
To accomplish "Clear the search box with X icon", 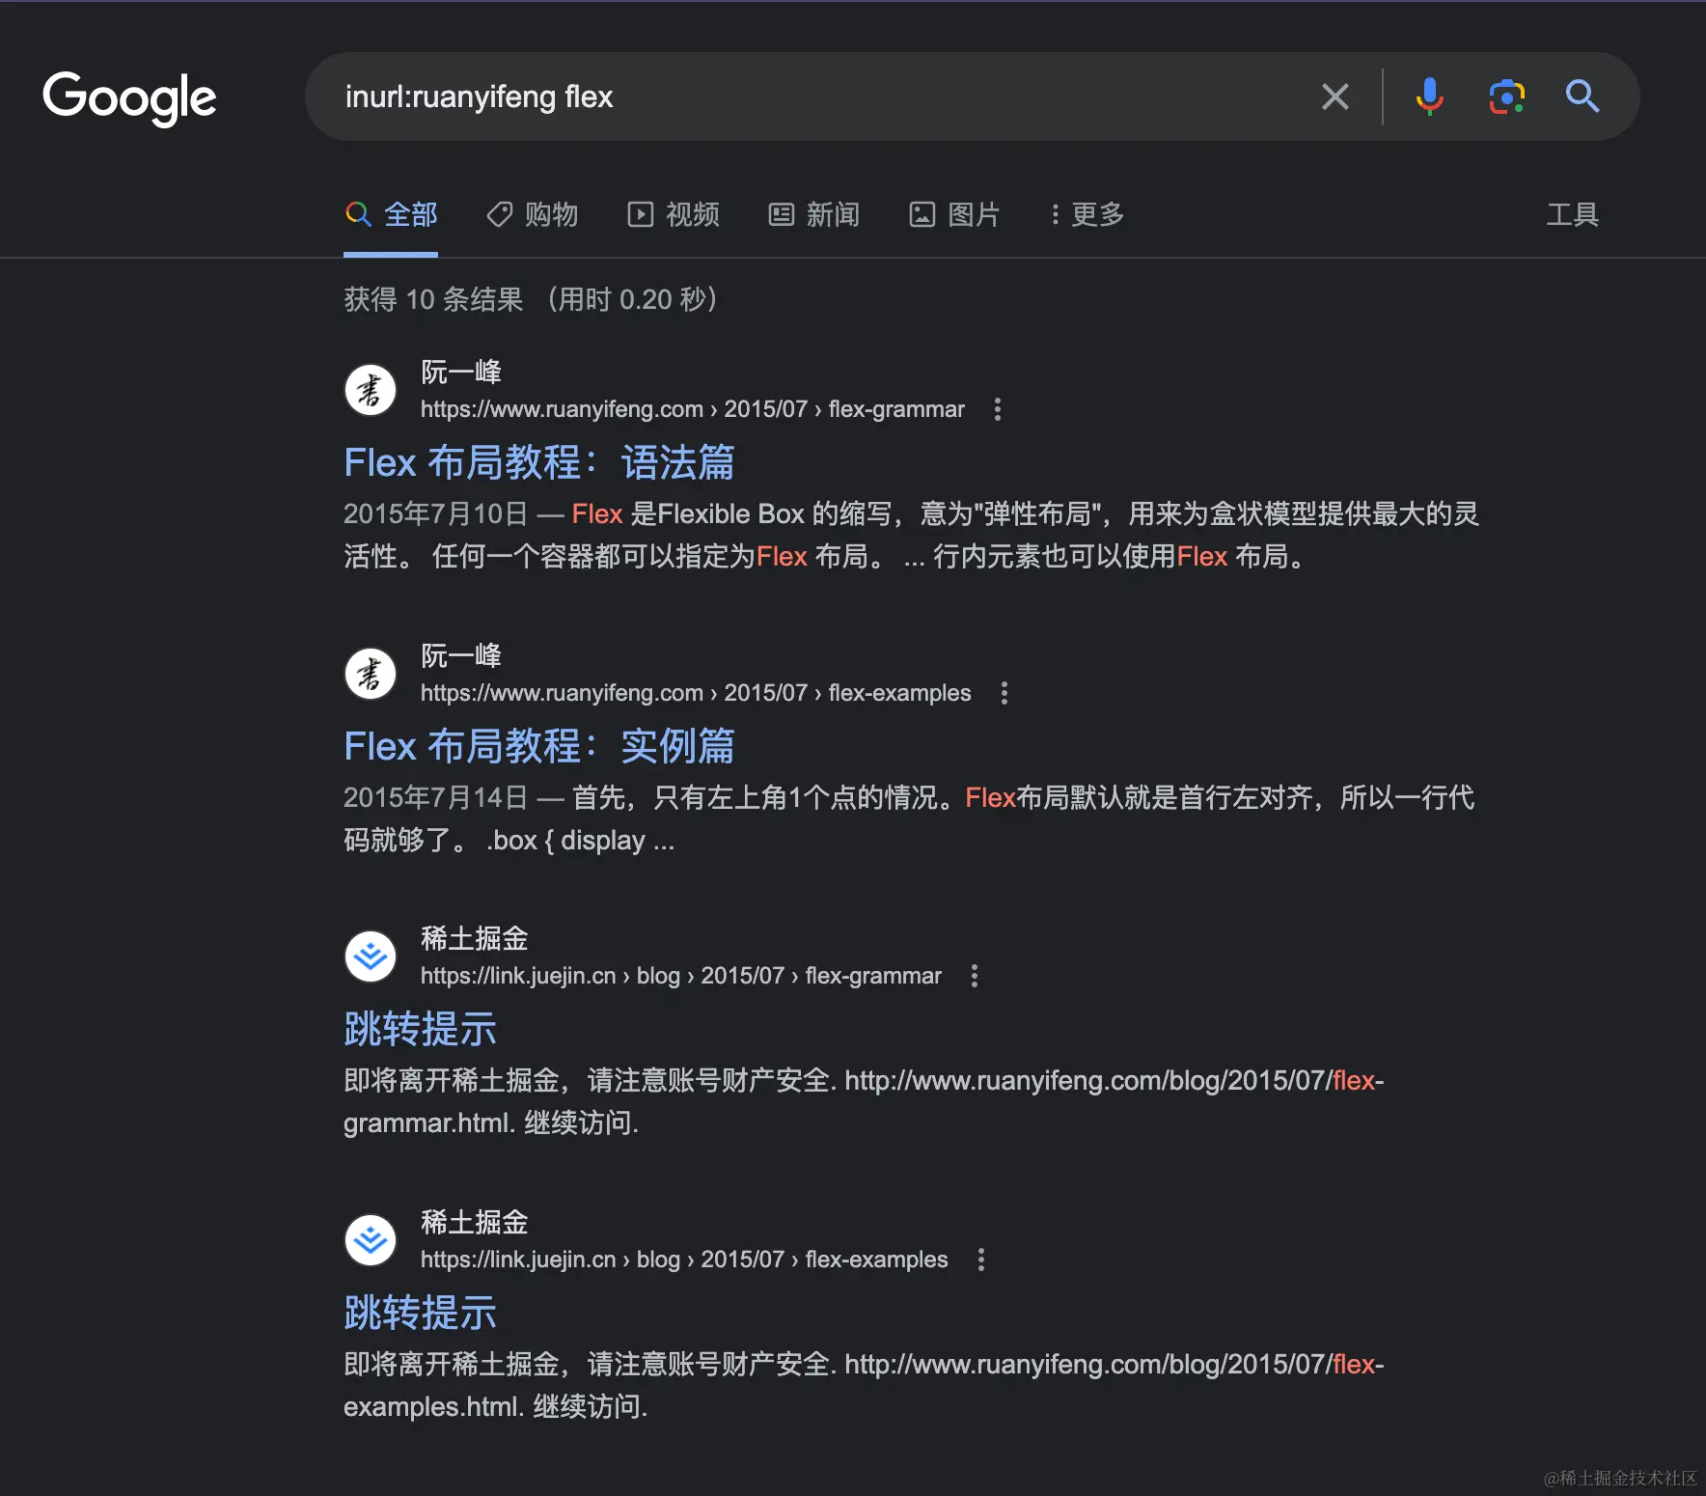I will pos(1335,97).
